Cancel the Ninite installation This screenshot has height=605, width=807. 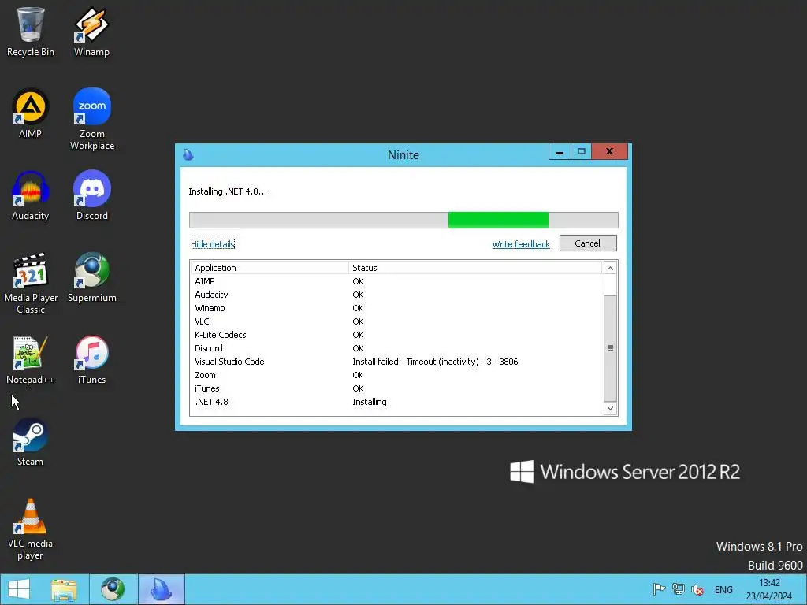pyautogui.click(x=588, y=243)
